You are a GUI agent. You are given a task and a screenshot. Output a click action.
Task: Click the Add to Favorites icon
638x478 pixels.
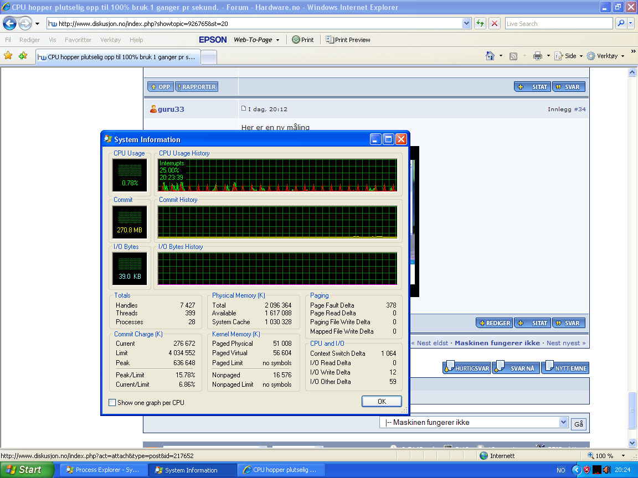click(x=23, y=56)
